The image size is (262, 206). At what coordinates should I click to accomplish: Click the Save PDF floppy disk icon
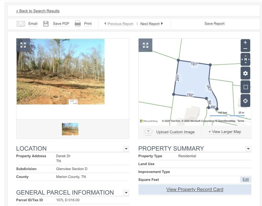pos(46,24)
